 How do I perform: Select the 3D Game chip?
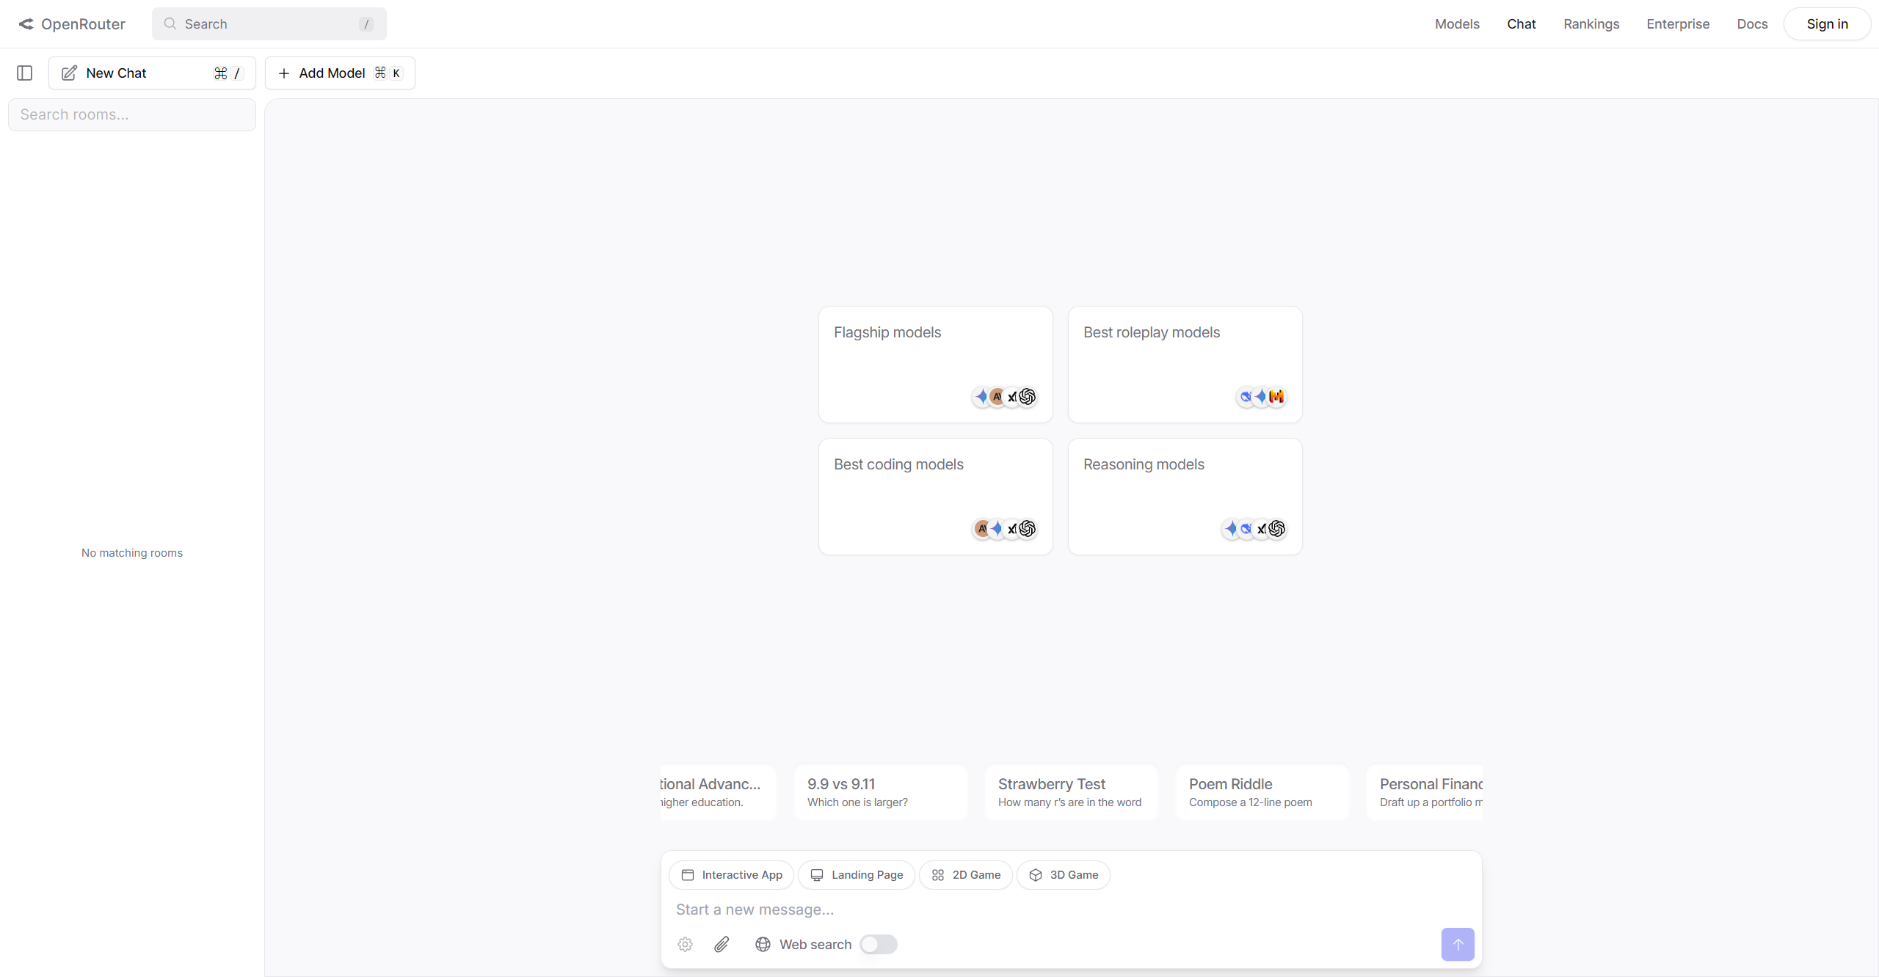pos(1063,874)
